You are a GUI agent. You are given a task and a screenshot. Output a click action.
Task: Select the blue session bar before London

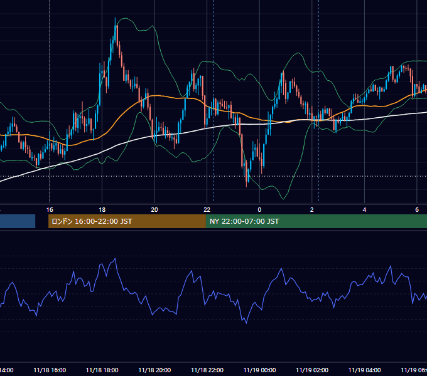[18, 221]
